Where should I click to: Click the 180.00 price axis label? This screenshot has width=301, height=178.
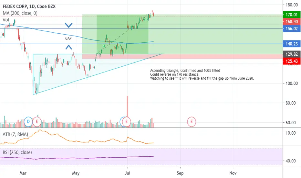[292, 5]
